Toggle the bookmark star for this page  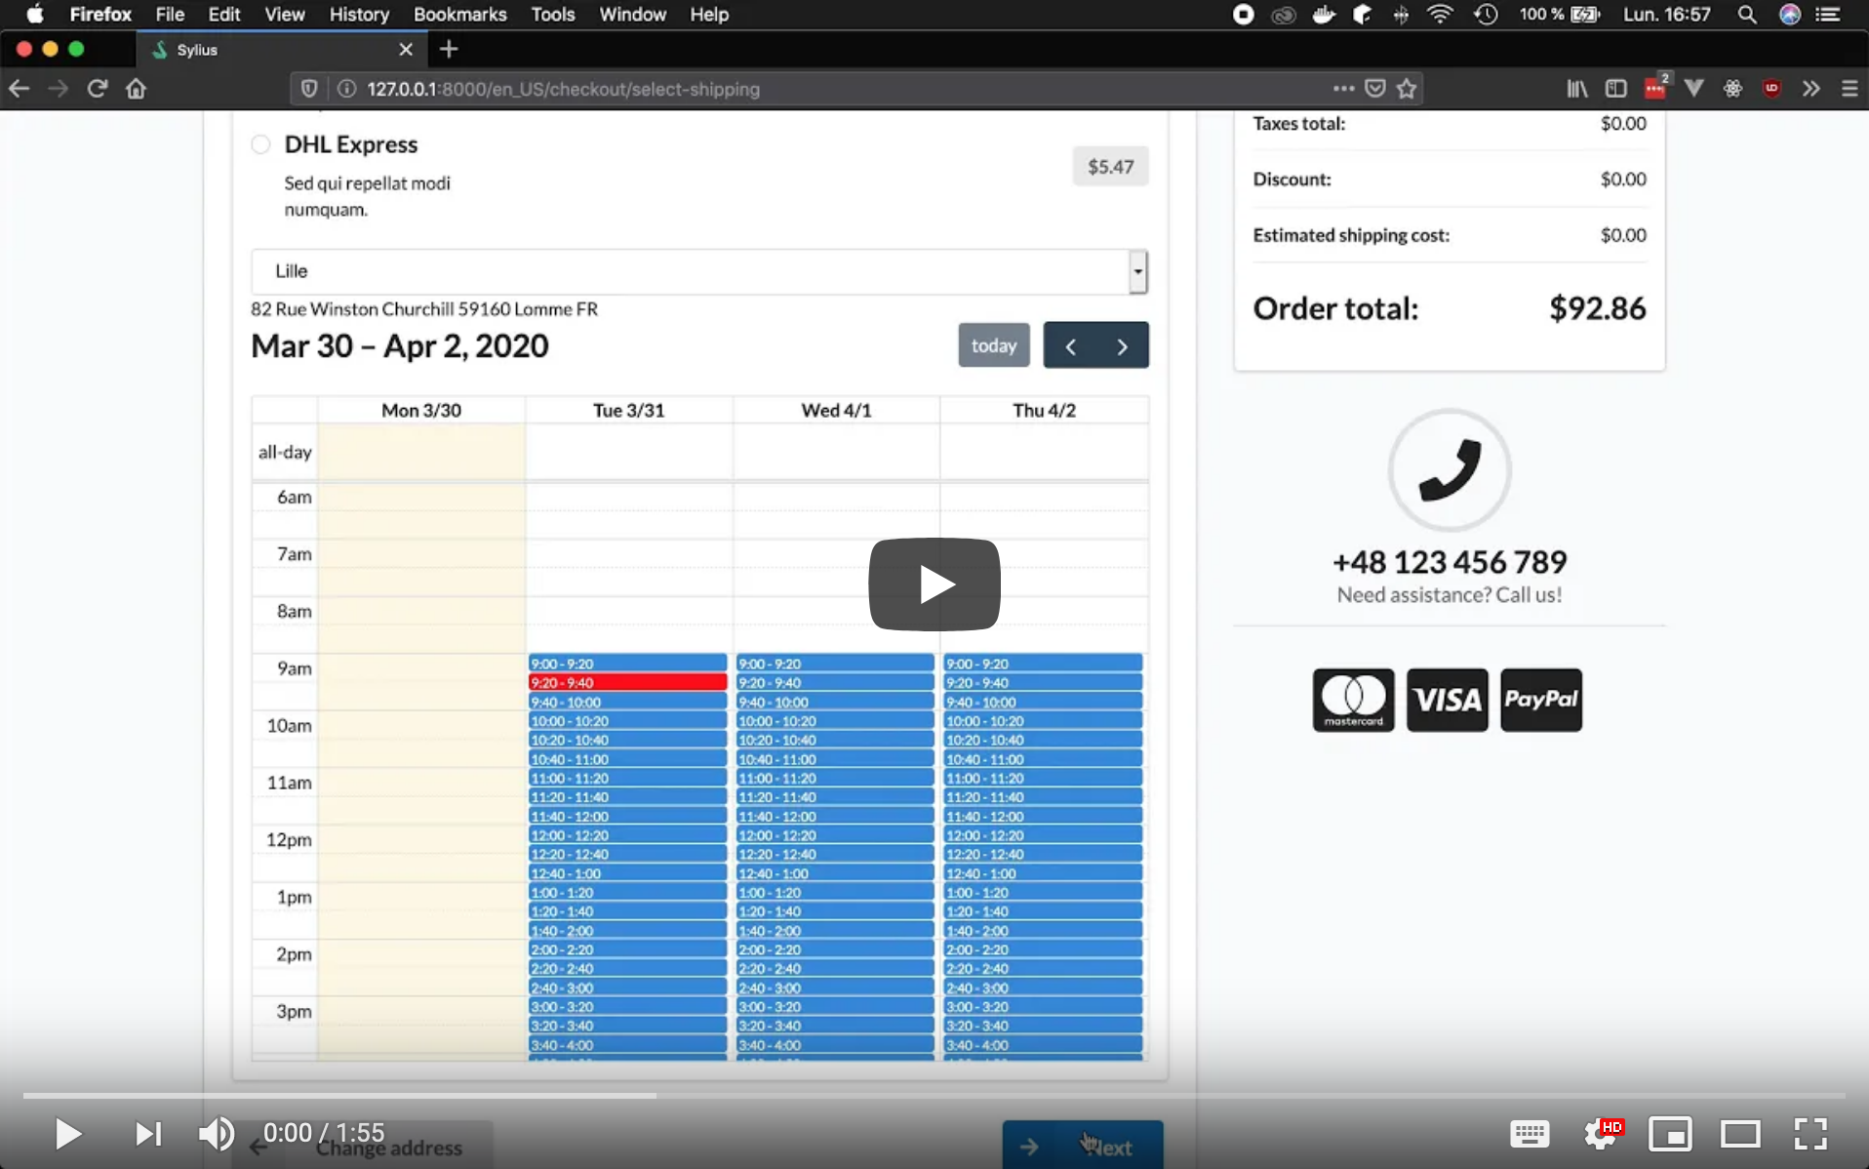[x=1408, y=88]
